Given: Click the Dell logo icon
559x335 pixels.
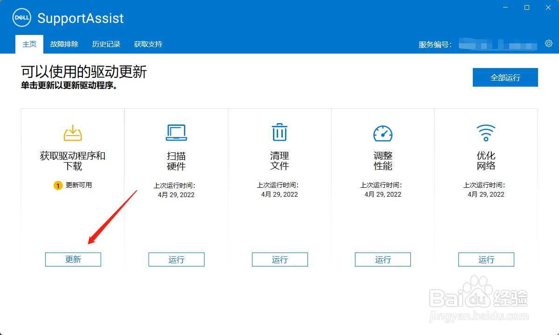Looking at the screenshot, I should tap(21, 18).
